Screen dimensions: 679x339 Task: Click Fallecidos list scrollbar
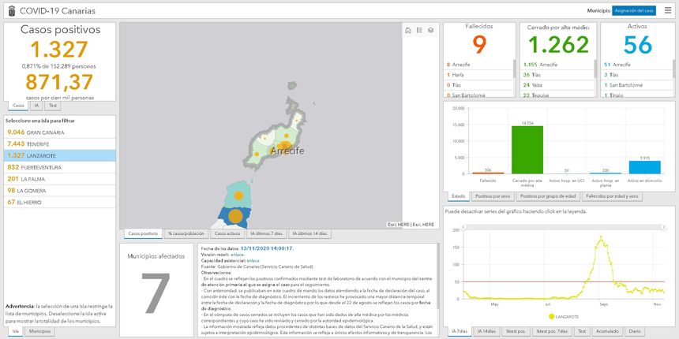click(x=515, y=69)
